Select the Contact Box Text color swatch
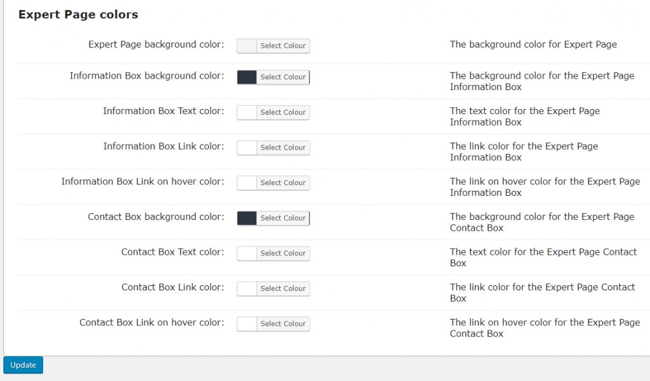650x381 pixels. coord(247,254)
